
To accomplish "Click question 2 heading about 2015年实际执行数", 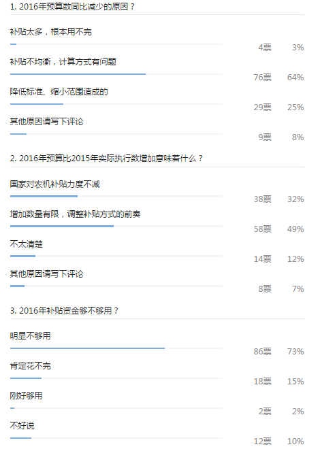I will (x=106, y=159).
